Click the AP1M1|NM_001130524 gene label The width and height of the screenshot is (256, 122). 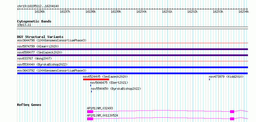[x=102, y=116]
